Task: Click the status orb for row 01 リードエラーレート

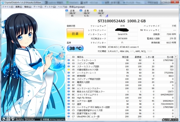Action: (69, 60)
